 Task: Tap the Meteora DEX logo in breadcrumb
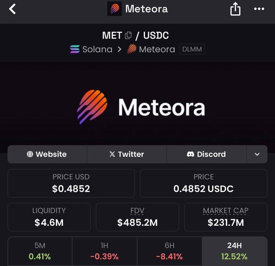click(132, 49)
